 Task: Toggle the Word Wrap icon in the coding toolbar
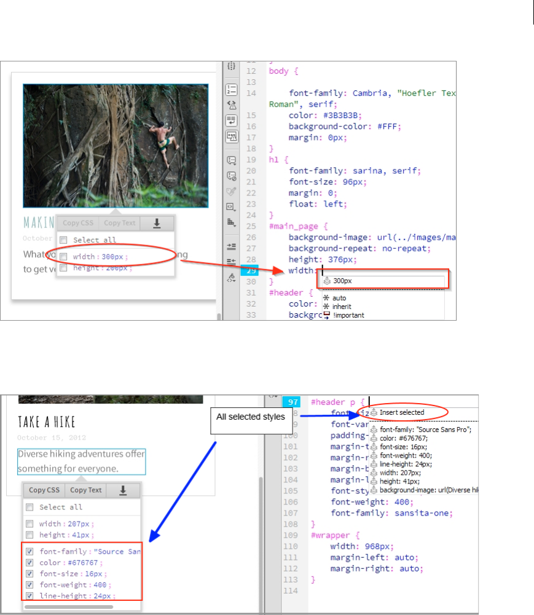[232, 120]
